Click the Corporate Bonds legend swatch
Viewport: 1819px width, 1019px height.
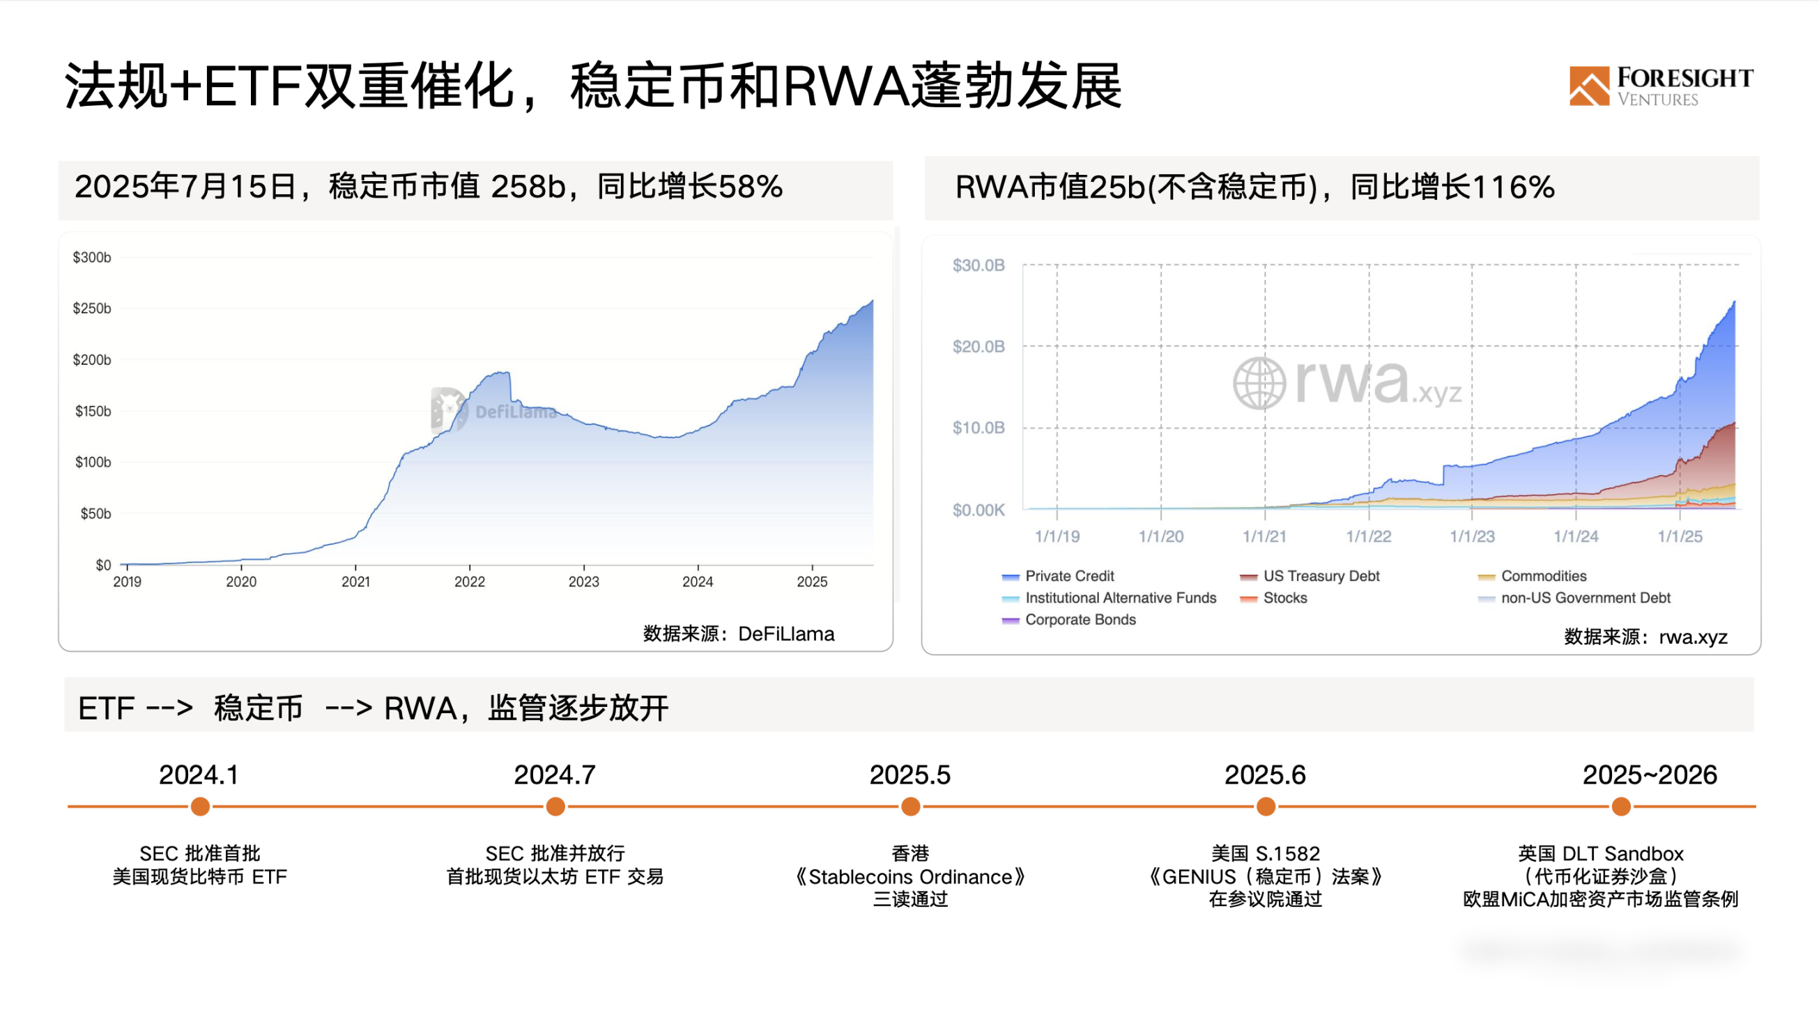[1011, 621]
